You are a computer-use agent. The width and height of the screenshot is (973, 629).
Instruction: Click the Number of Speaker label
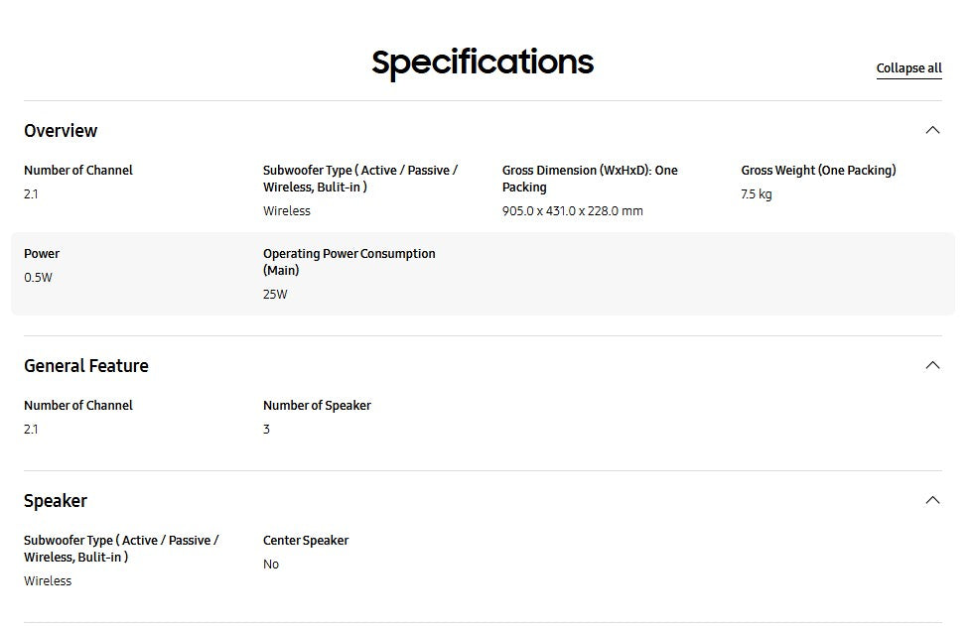tap(317, 406)
